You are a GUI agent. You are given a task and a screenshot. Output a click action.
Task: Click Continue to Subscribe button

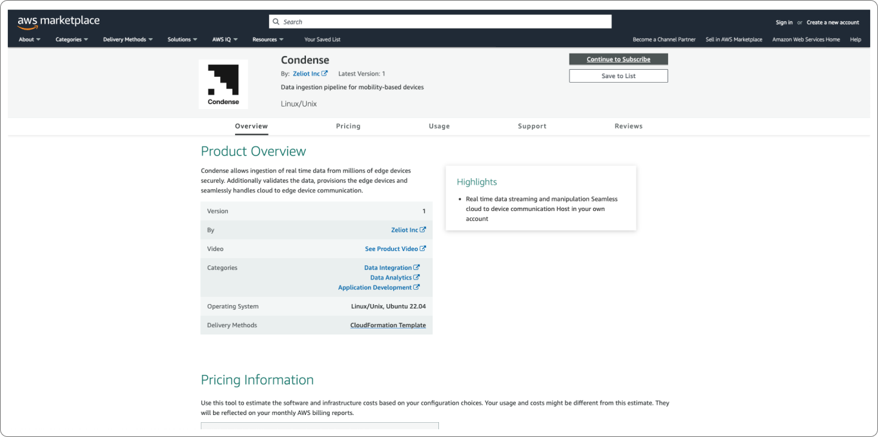tap(618, 59)
